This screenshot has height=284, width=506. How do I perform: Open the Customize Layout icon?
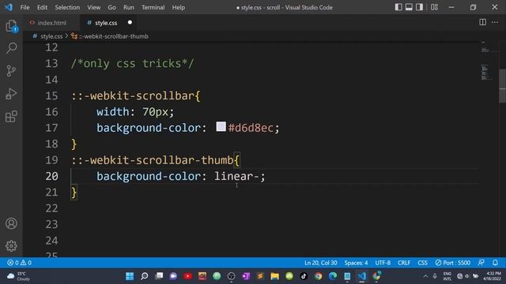click(434, 7)
